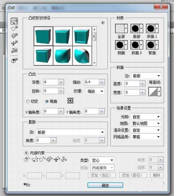174x196 pixels.
Task: Click the 确定 (OK) button
Action: tap(105, 185)
